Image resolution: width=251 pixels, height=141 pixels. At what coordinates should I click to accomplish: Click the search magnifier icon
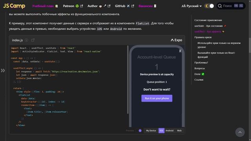pos(220,6)
